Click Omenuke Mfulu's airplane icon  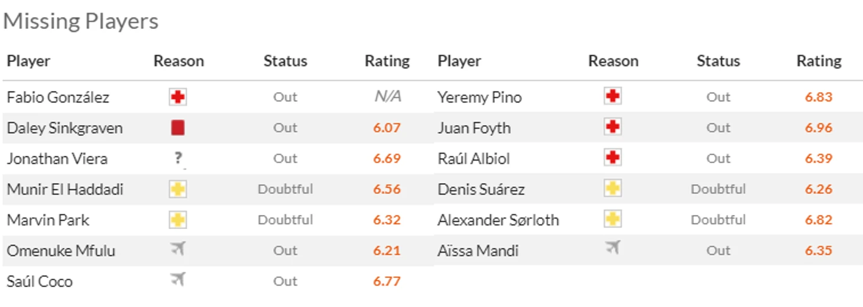[x=178, y=249]
